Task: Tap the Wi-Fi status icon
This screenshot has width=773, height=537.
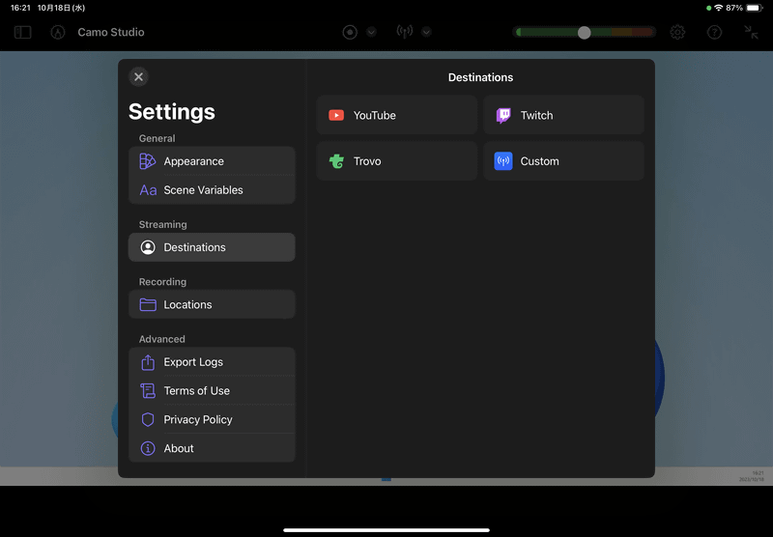Action: [719, 8]
